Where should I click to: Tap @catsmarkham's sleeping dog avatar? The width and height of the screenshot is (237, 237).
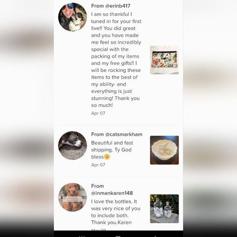pos(73,145)
